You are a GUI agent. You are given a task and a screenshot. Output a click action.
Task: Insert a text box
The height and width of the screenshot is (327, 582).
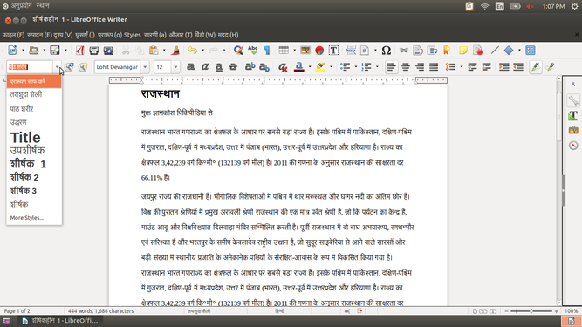point(333,50)
